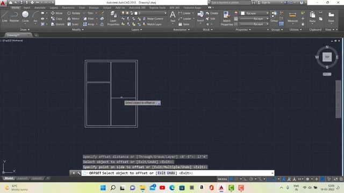Viewport: 344px width, 193px height.
Task: Click the keyword search box
Action: point(230,3)
